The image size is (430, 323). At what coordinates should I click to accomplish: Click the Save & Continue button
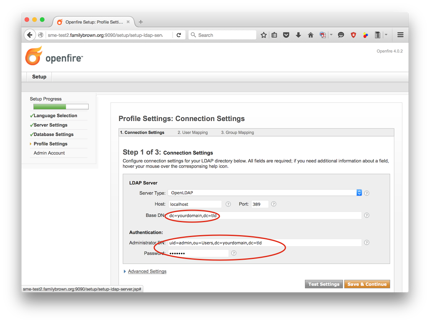[x=367, y=284]
